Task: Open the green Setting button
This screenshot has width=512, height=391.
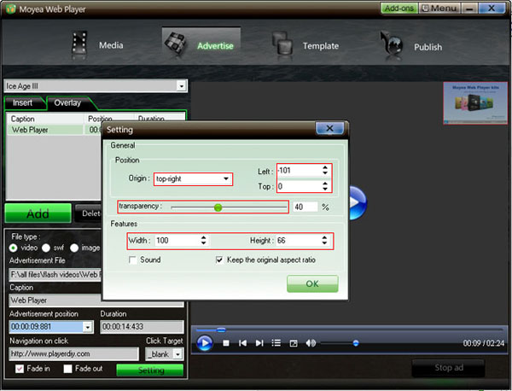Action: tap(150, 371)
